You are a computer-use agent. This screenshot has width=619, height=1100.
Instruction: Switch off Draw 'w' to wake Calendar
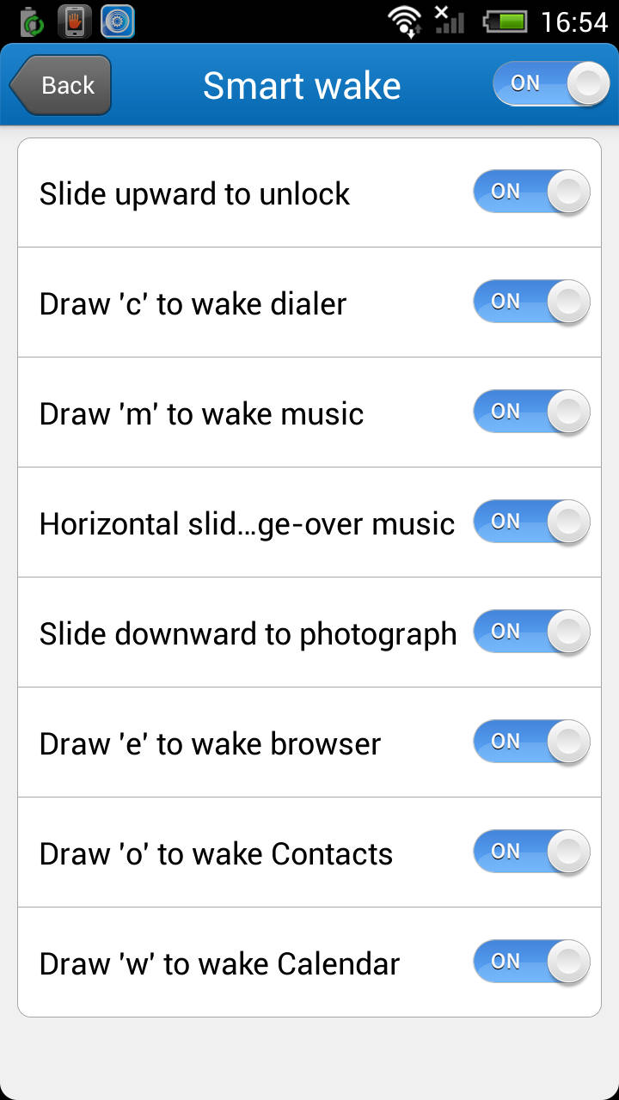pos(531,962)
